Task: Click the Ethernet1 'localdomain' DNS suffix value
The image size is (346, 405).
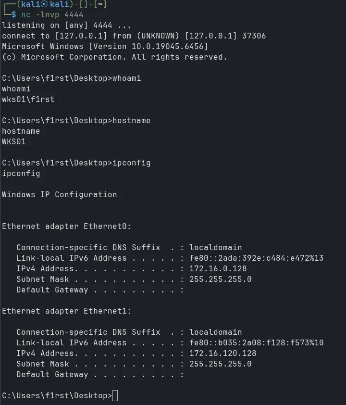Action: (x=215, y=332)
